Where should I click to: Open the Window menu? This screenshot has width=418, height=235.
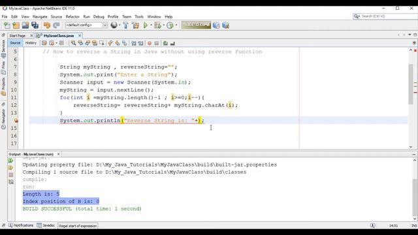(154, 16)
